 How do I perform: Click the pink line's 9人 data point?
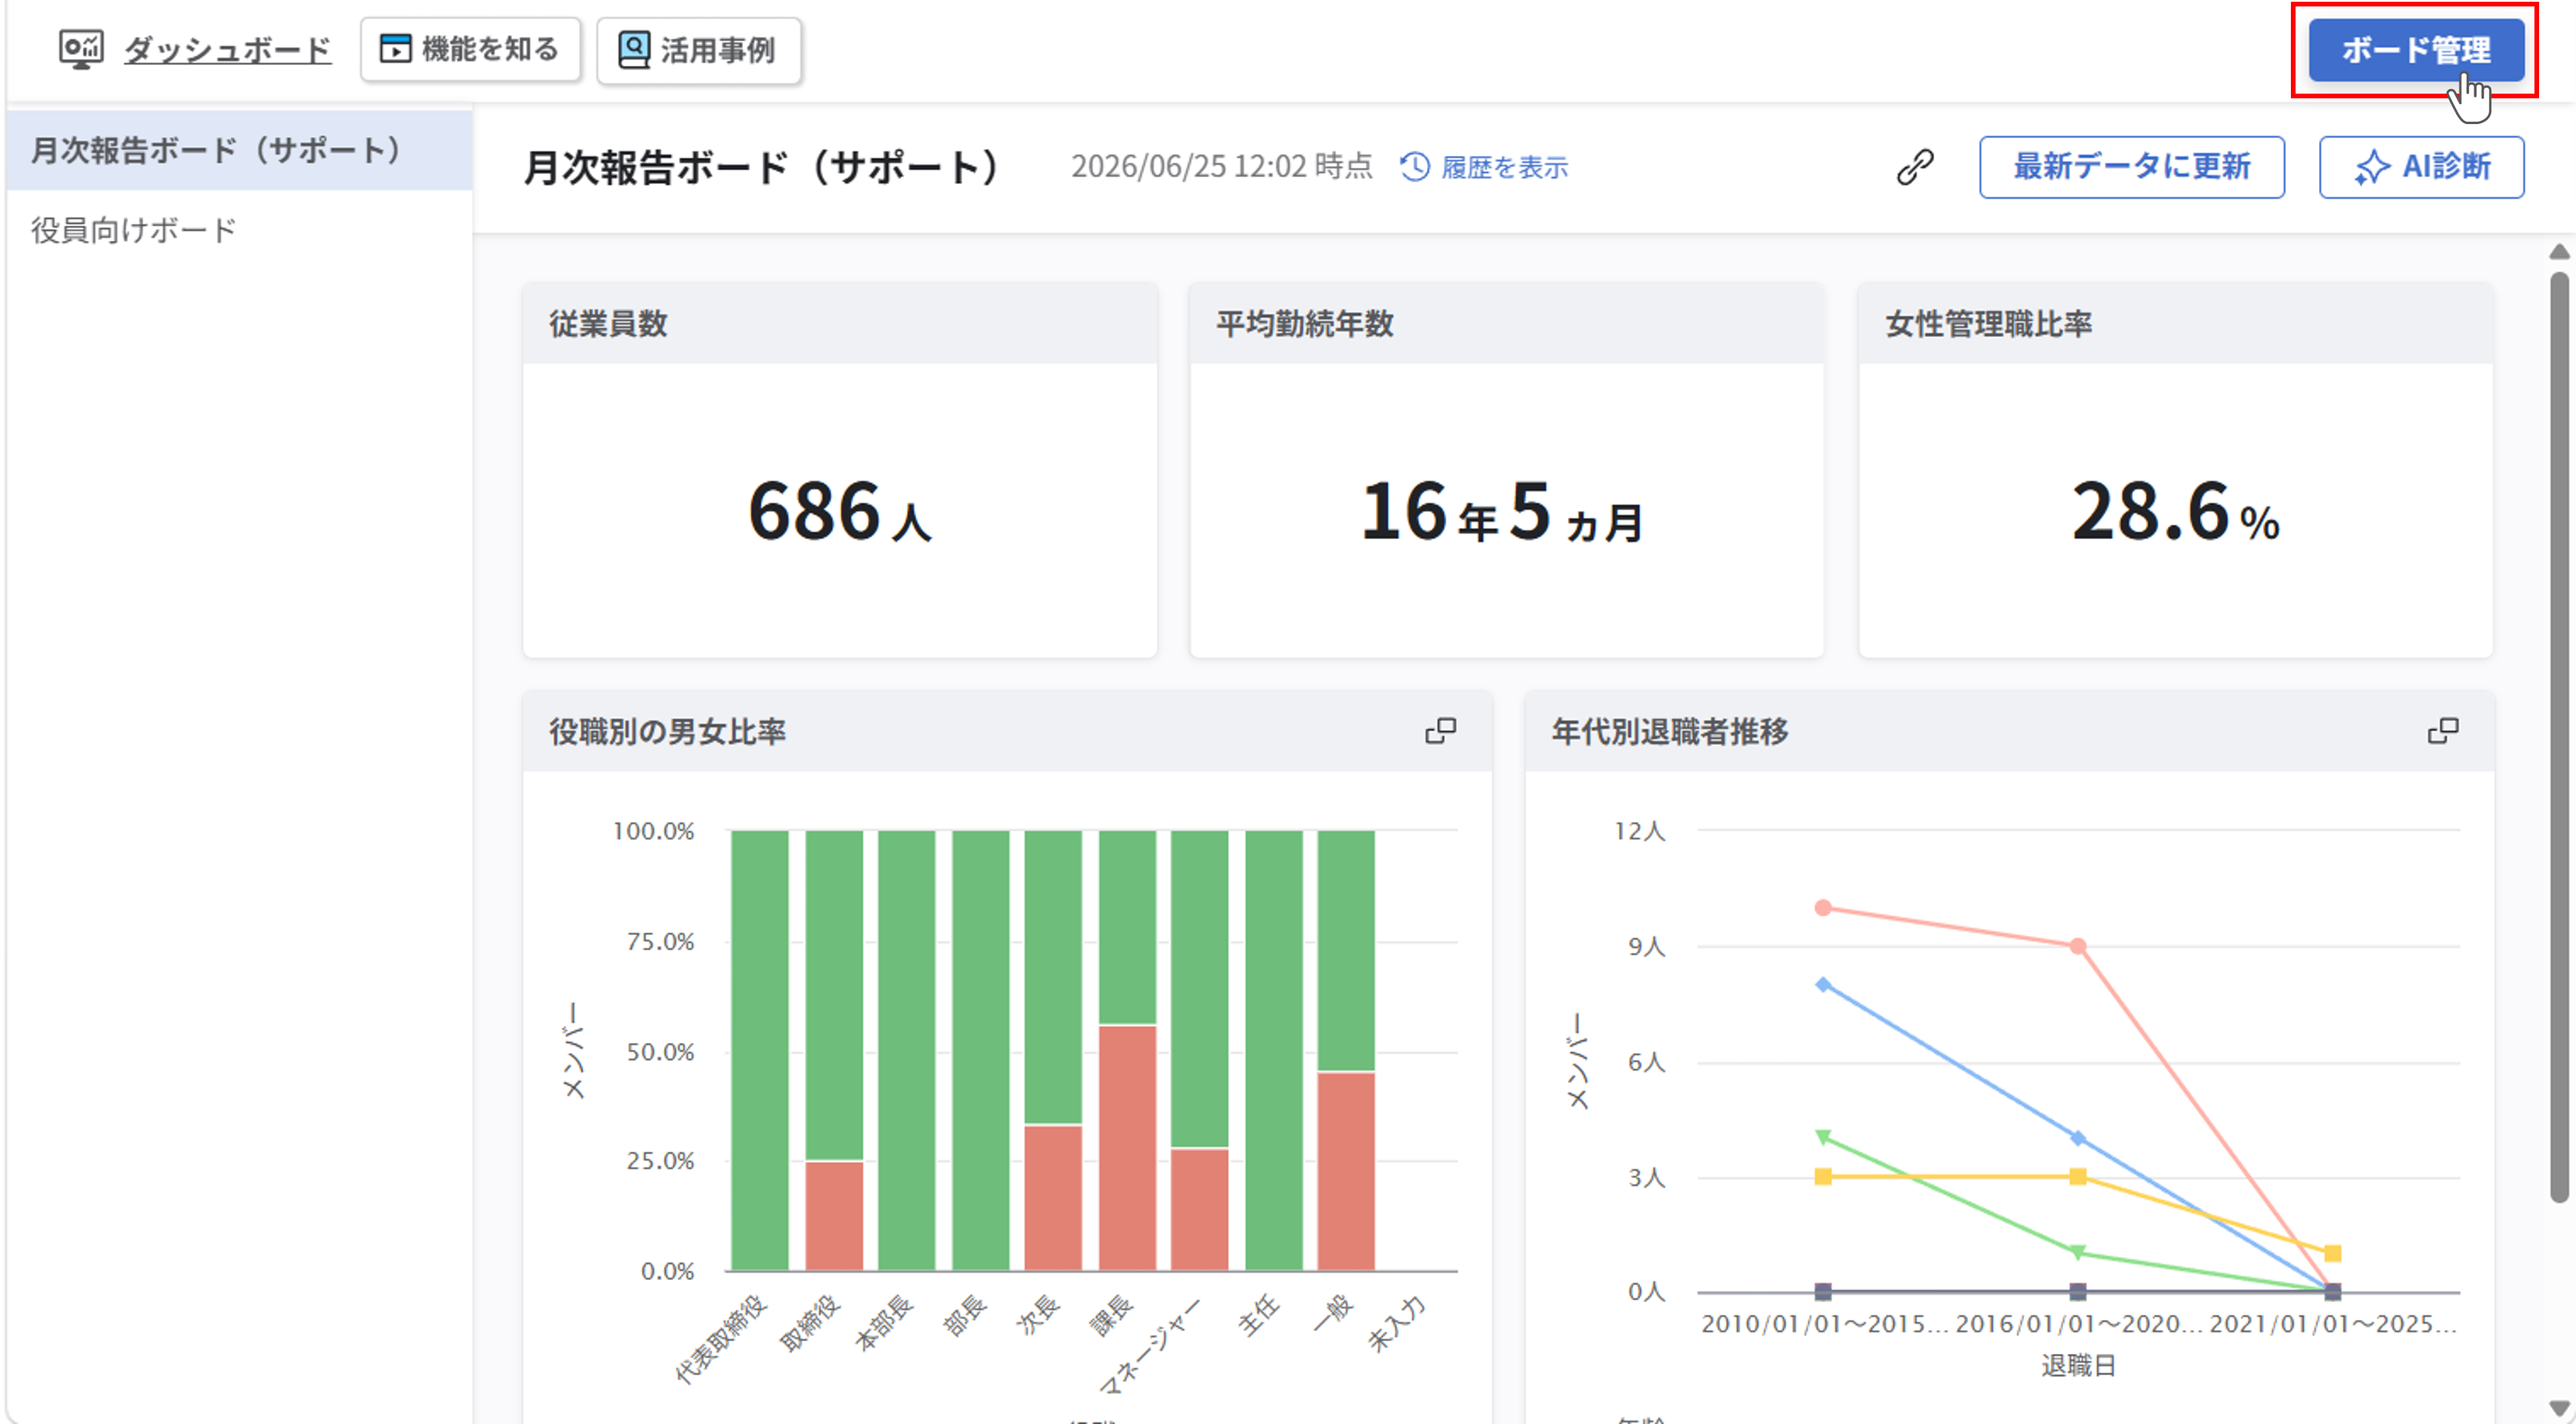2077,945
